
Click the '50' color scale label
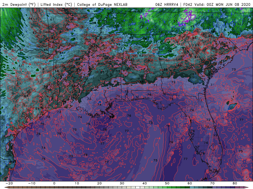point(167,183)
